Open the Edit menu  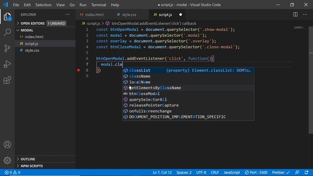pyautogui.click(x=27, y=5)
